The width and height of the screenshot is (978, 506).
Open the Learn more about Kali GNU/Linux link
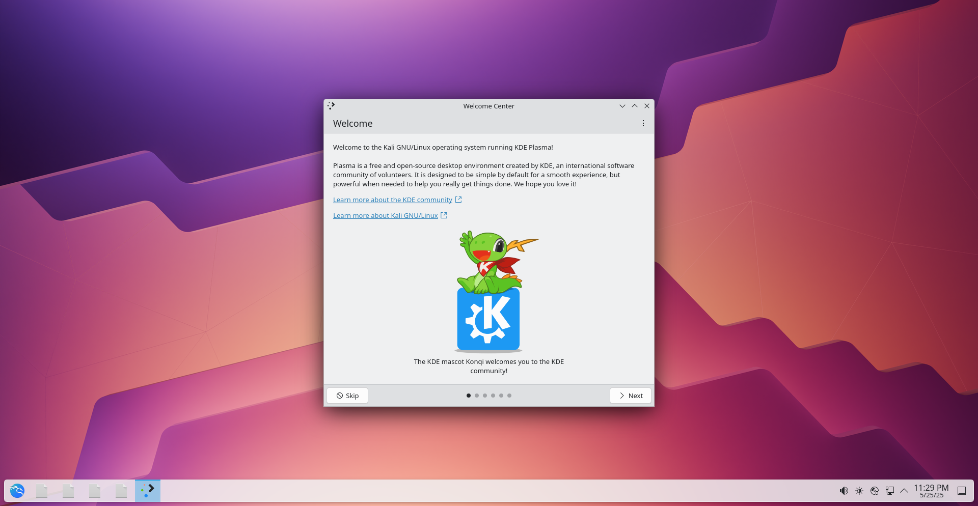coord(386,216)
